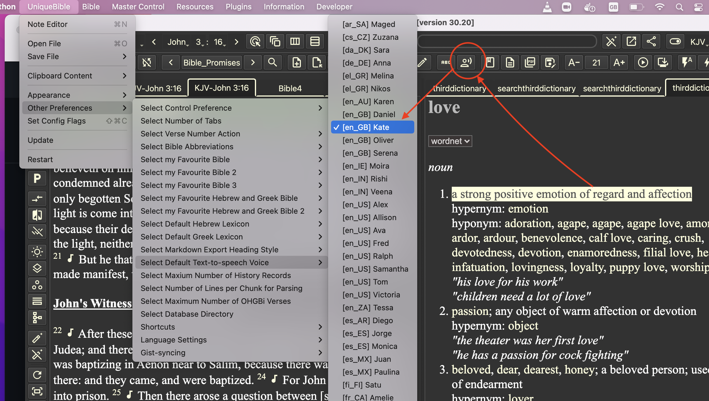Viewport: 709px width, 401px height.
Task: Expand Select my Favourite Bible submenu
Action: click(231, 160)
